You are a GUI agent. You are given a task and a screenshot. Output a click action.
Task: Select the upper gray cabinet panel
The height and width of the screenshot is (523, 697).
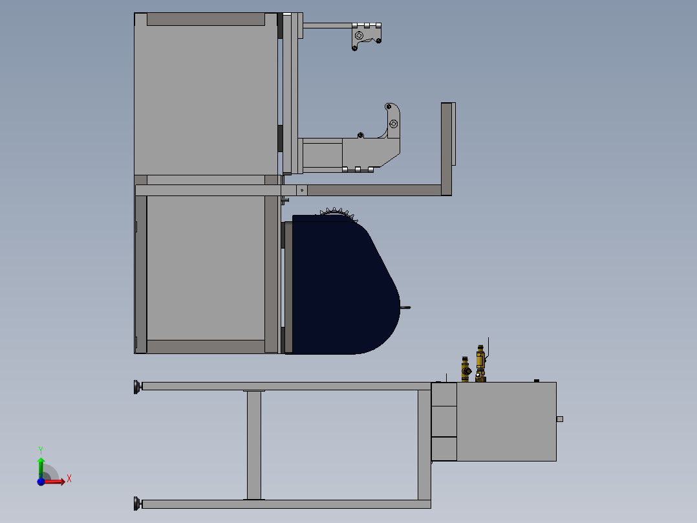point(206,94)
